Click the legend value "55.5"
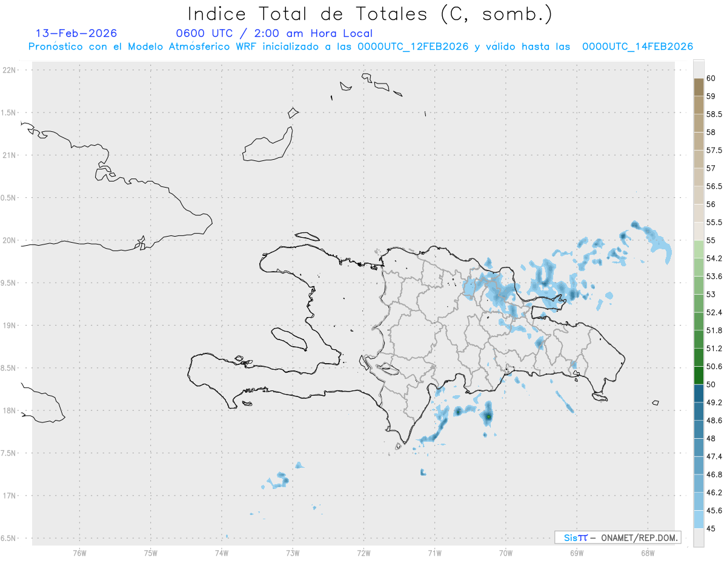Image resolution: width=727 pixels, height=561 pixels. tap(714, 222)
